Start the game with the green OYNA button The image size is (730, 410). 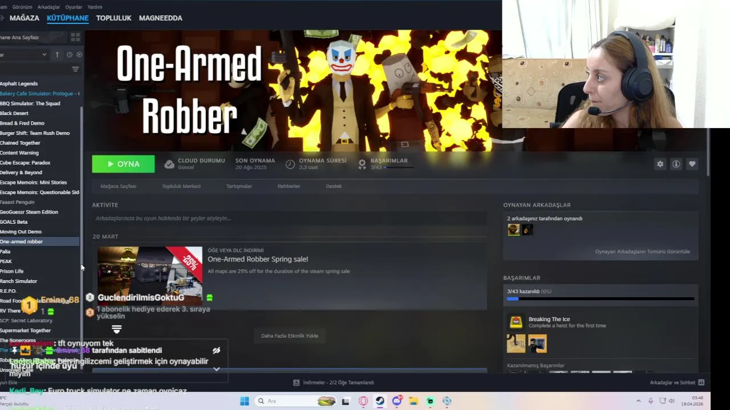(x=123, y=164)
